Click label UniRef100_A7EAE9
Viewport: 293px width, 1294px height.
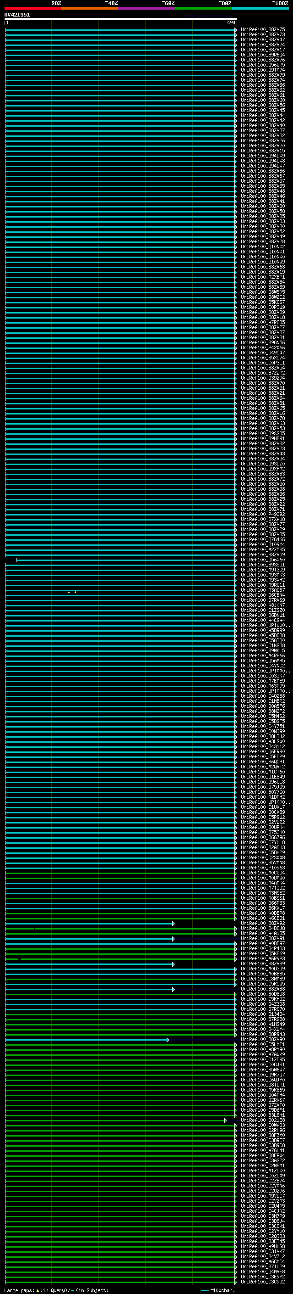point(263,681)
